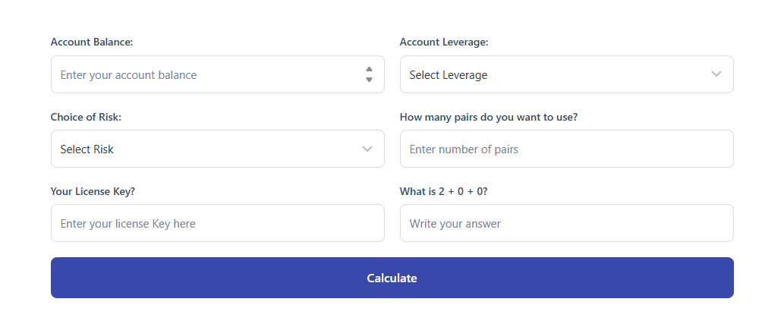Click the 'Account Balance:' label
The image size is (762, 327).
pyautogui.click(x=92, y=42)
